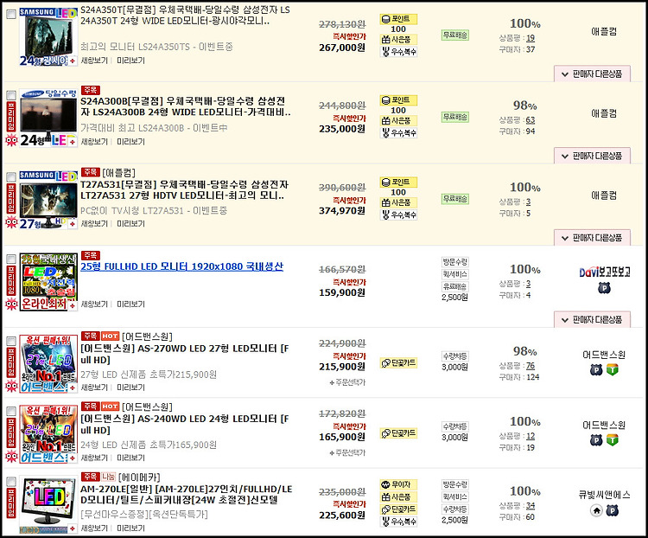Click the home icon under 큐빛씨앤에스
The image size is (648, 538).
[596, 511]
